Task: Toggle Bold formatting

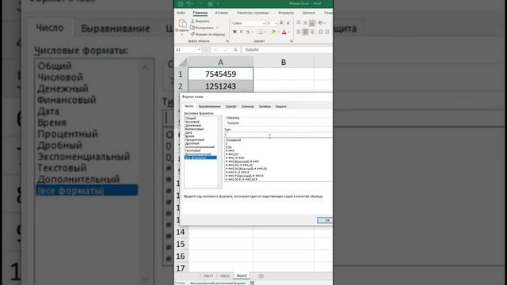Action: pos(234,32)
